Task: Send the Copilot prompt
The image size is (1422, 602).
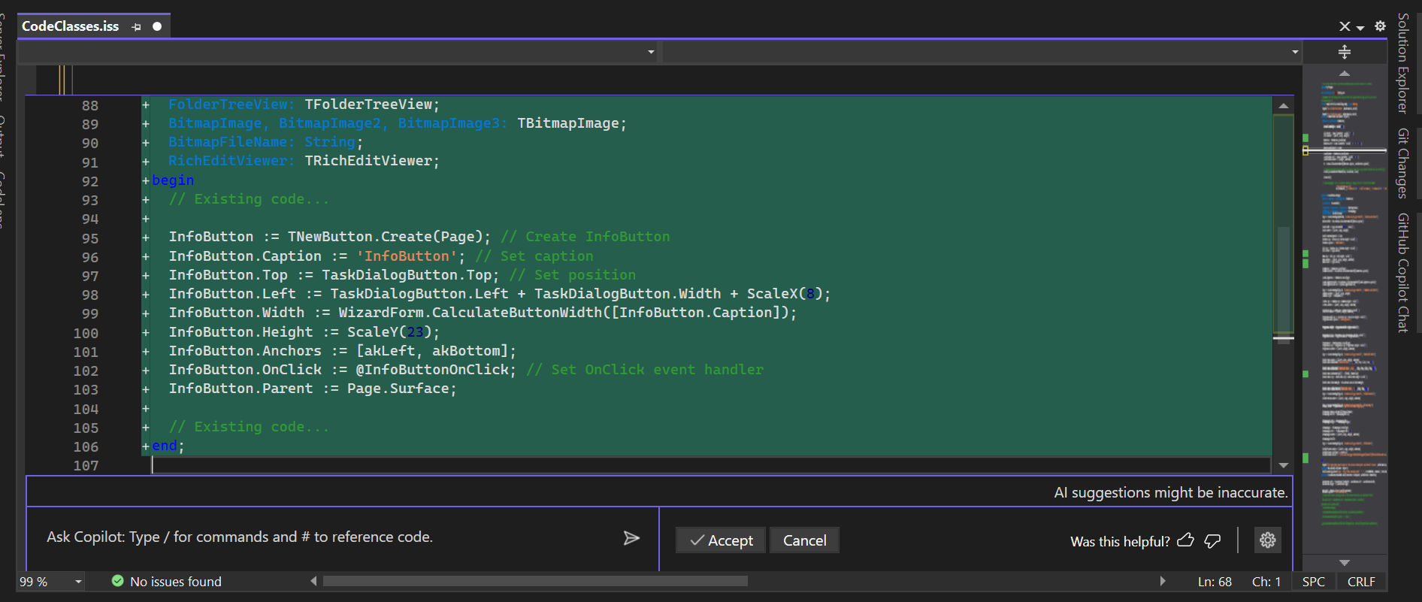Action: click(x=631, y=537)
